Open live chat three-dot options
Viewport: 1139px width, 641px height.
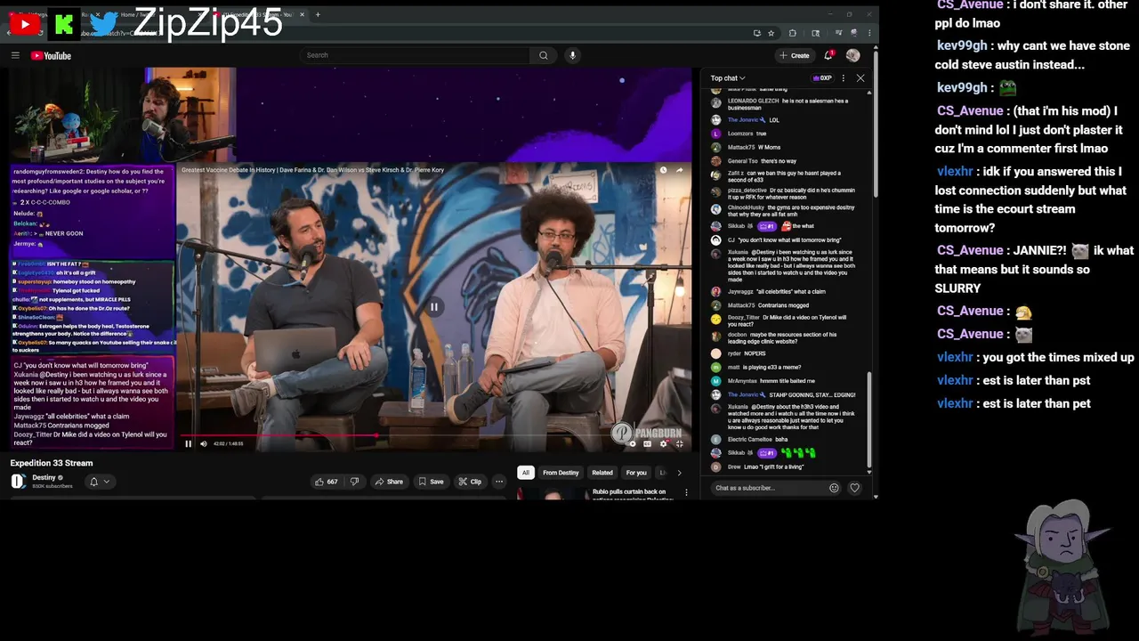pos(844,78)
